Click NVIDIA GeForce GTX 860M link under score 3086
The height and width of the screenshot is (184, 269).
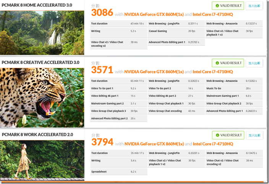pyautogui.click(x=154, y=15)
